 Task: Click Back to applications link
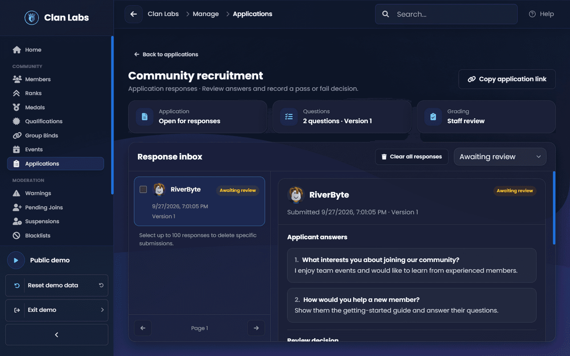coord(166,54)
